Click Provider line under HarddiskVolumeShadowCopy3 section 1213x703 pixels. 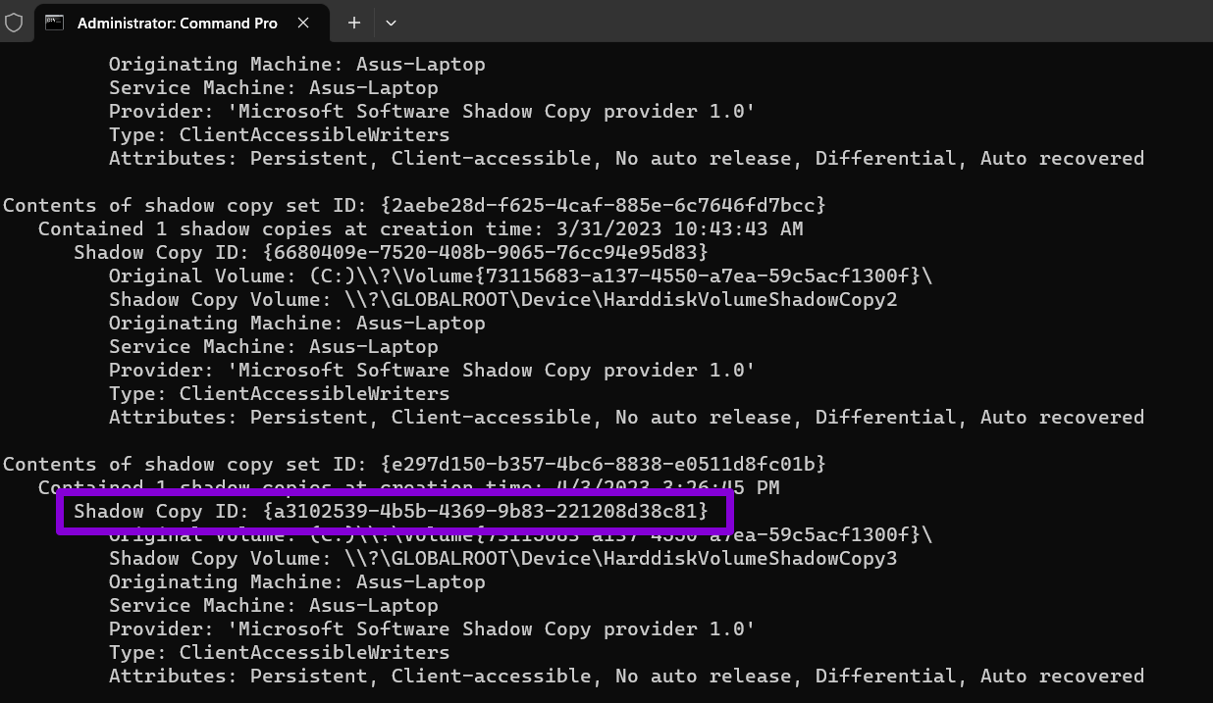[x=432, y=629]
